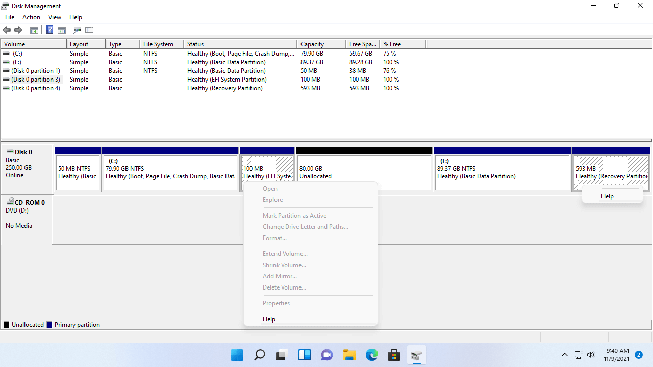Viewport: 653px width, 367px height.
Task: Click the Forward arrow in the toolbar
Action: click(18, 30)
